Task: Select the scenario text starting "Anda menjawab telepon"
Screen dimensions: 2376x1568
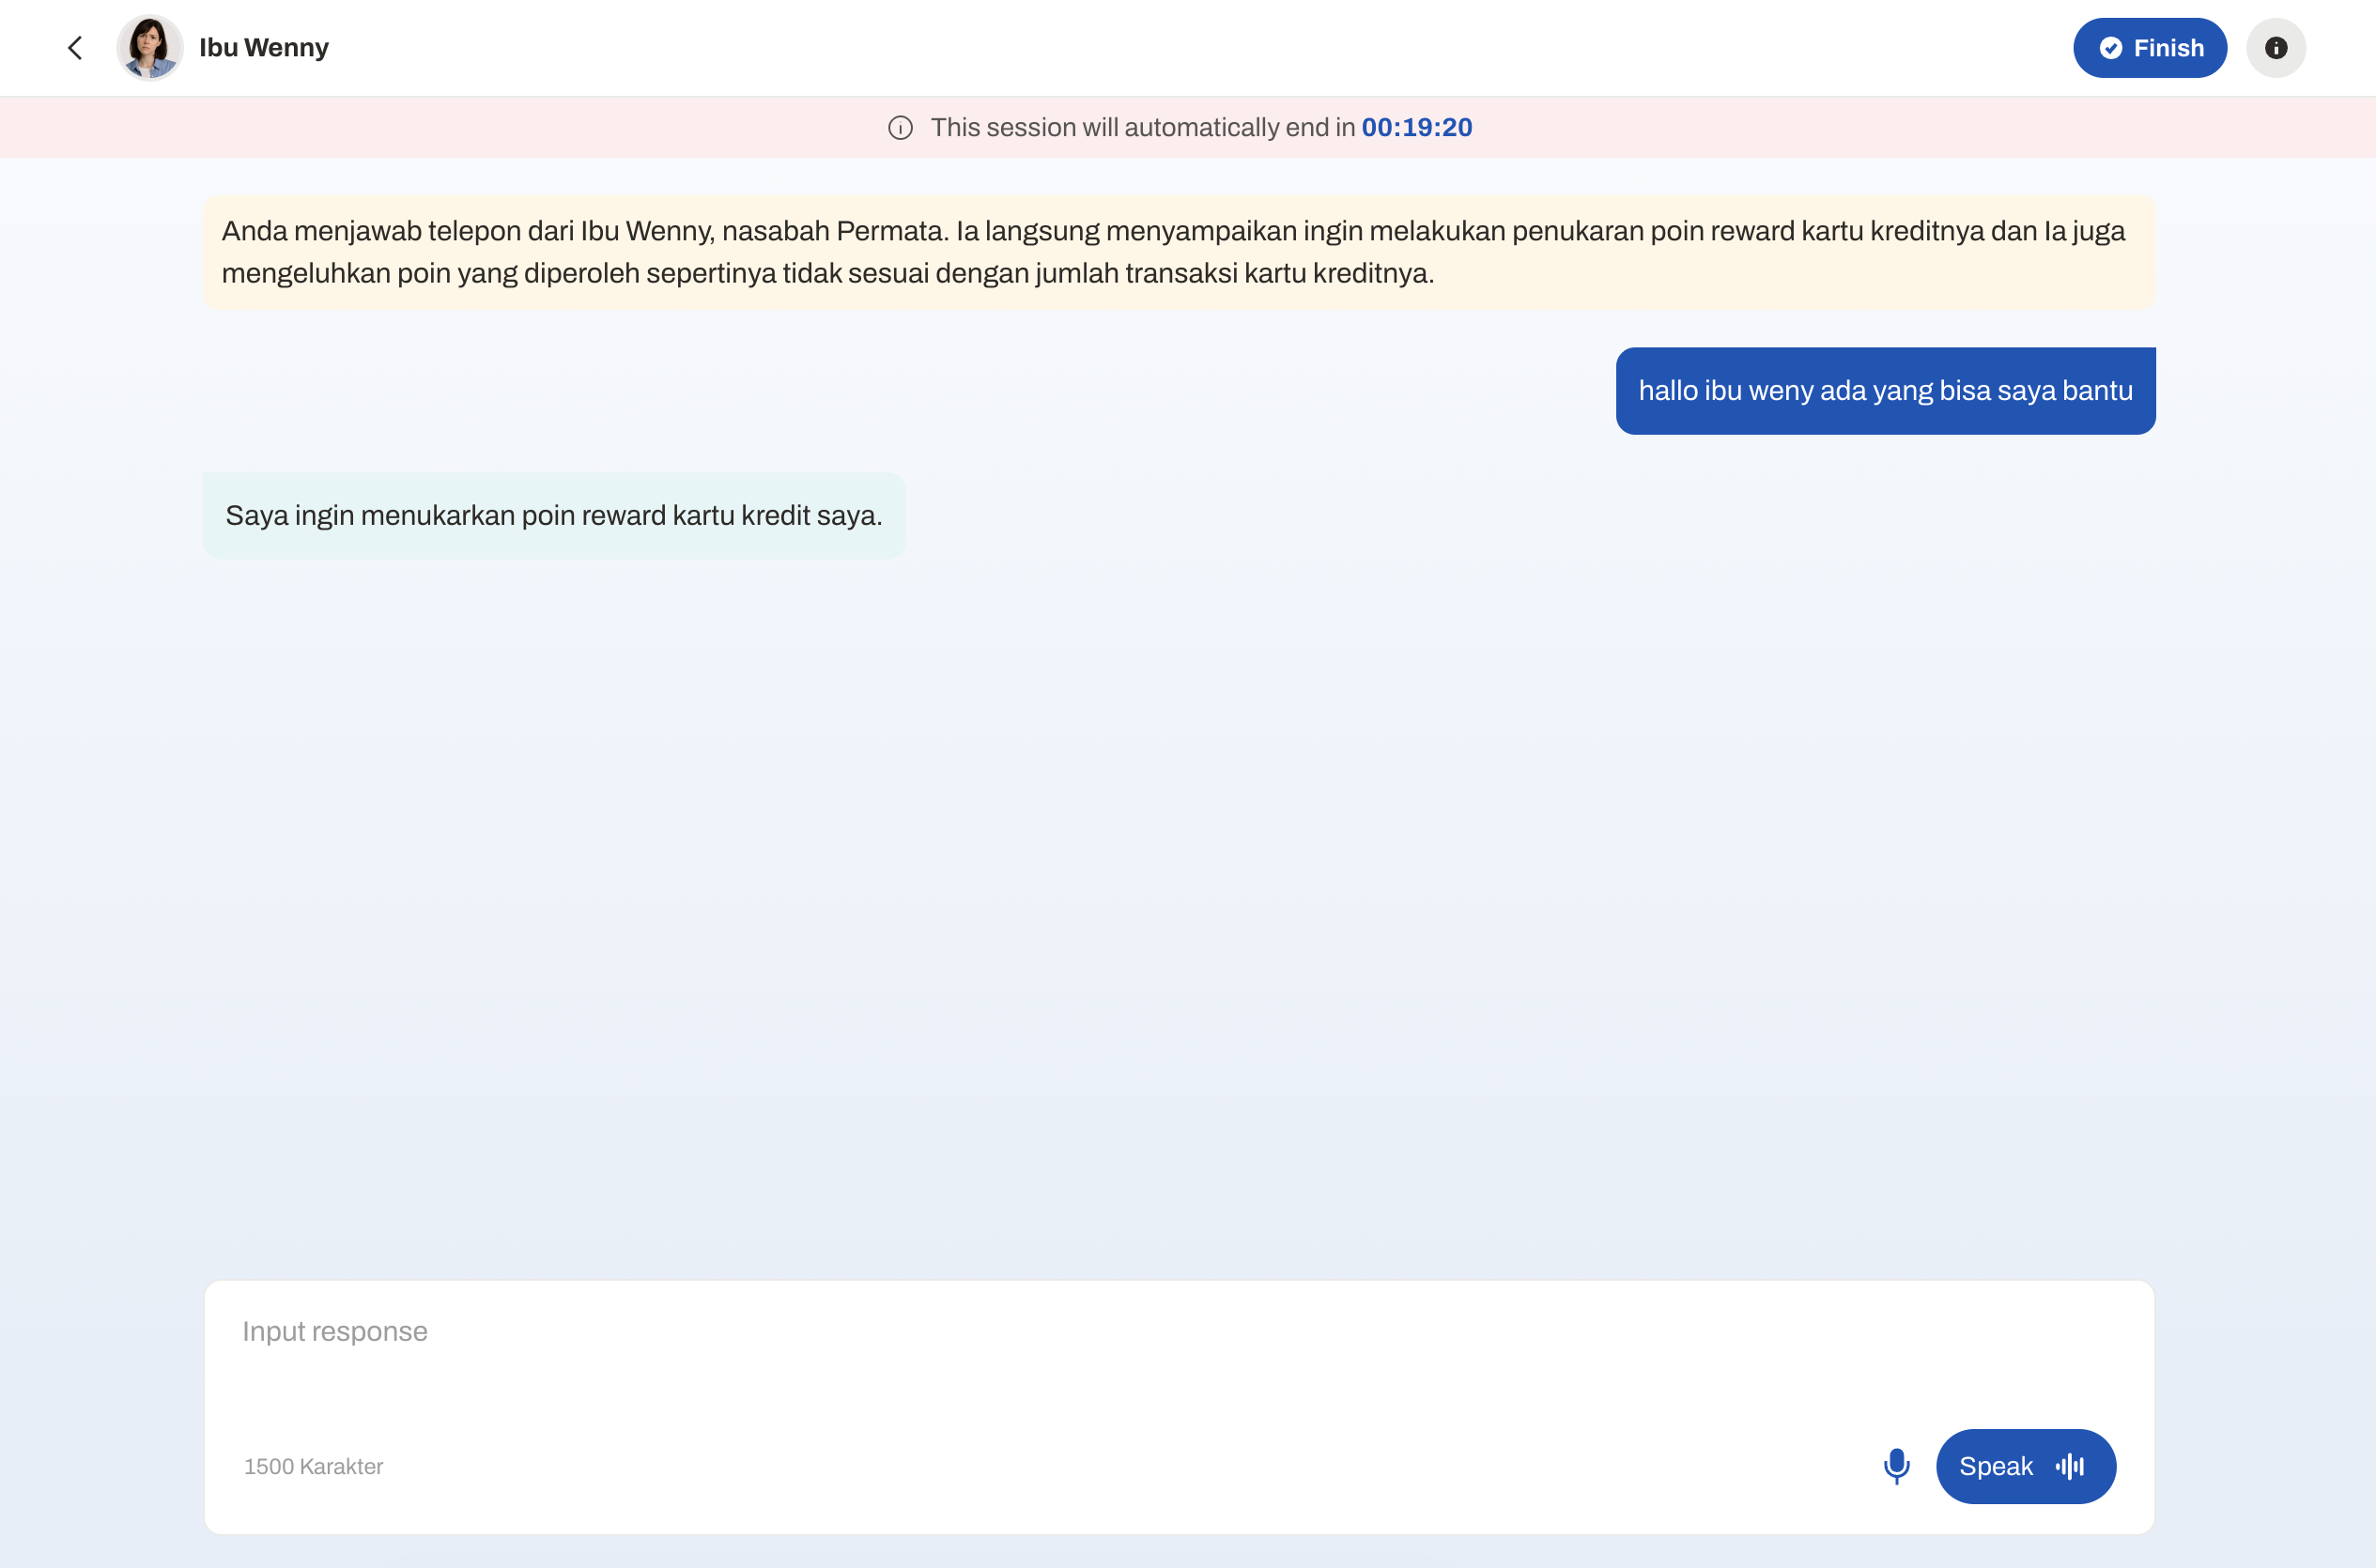Action: point(1179,252)
